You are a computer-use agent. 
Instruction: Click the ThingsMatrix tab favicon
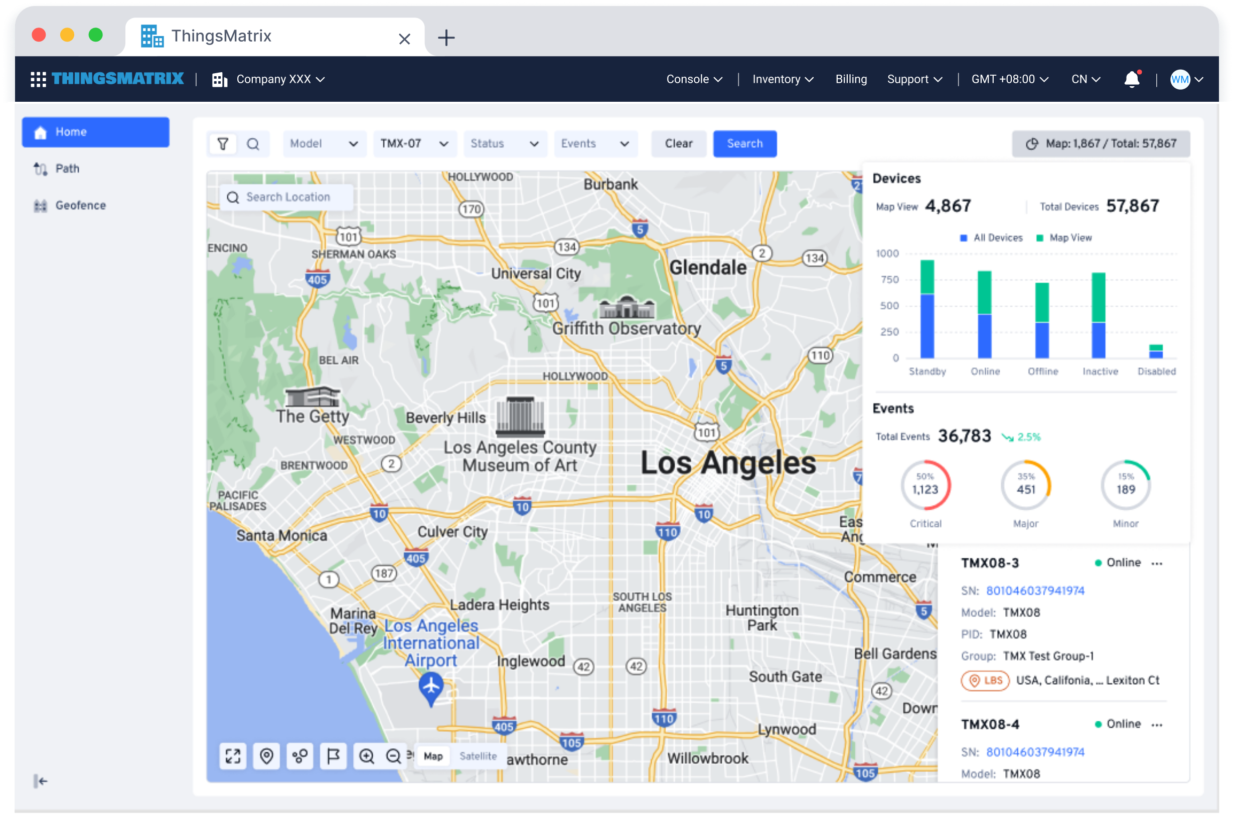tap(152, 36)
